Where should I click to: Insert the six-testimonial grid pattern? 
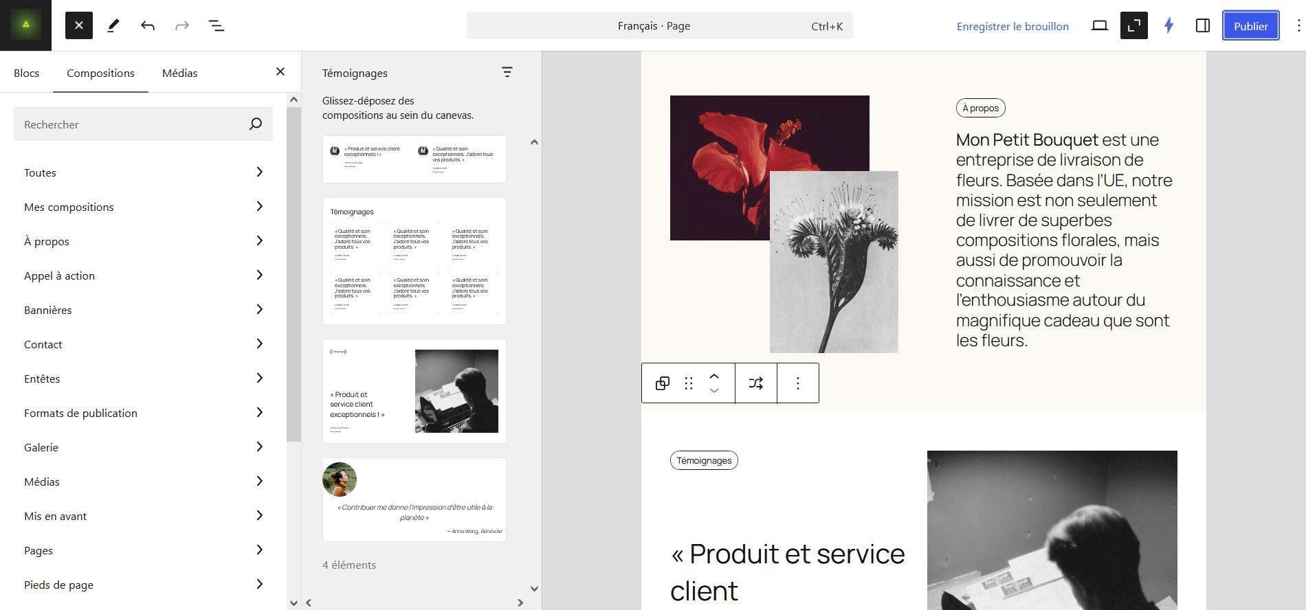(x=414, y=261)
